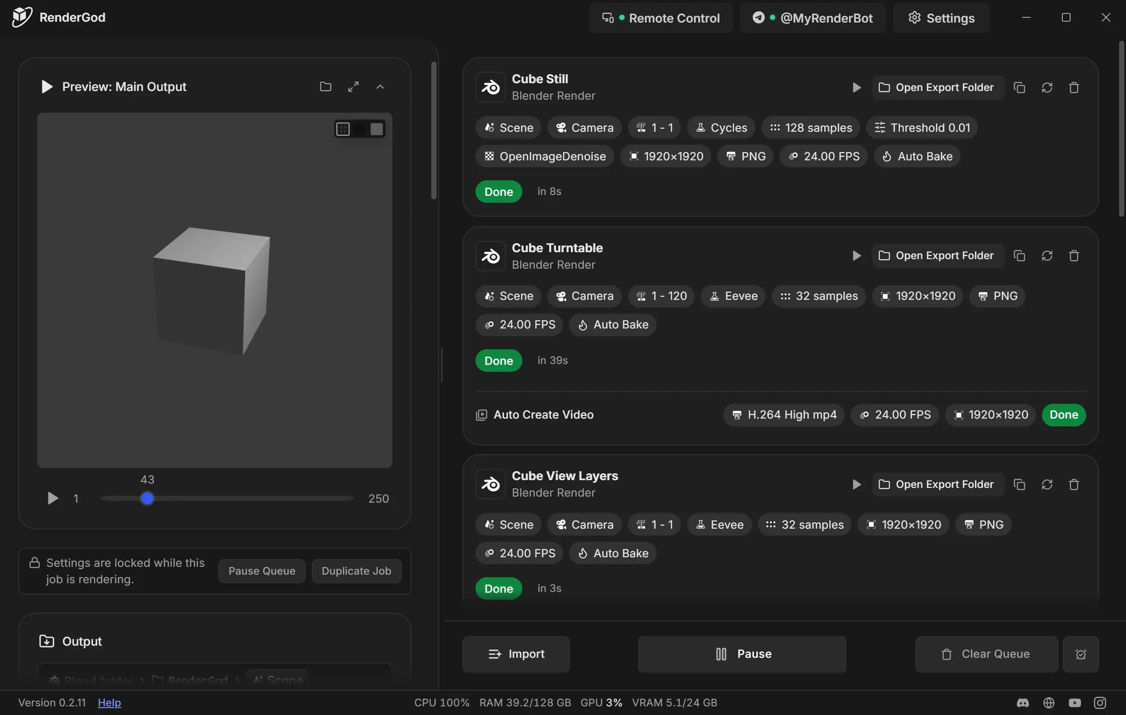Open the Instagram icon link
Image resolution: width=1126 pixels, height=715 pixels.
(1100, 702)
